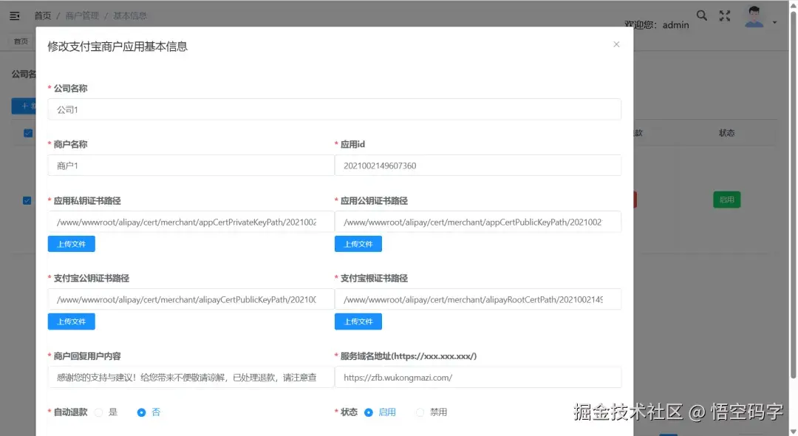The height and width of the screenshot is (436, 798).
Task: Click the 基本信息 breadcrumb item
Action: coord(130,16)
